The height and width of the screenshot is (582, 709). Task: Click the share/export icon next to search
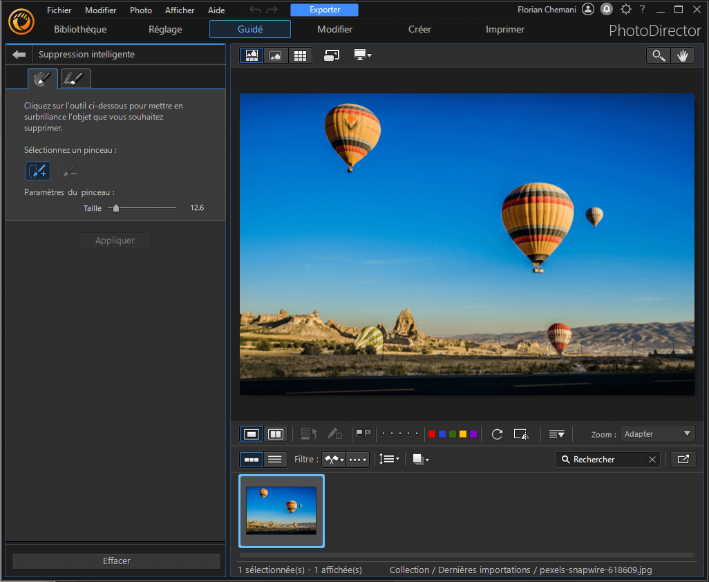tap(683, 459)
